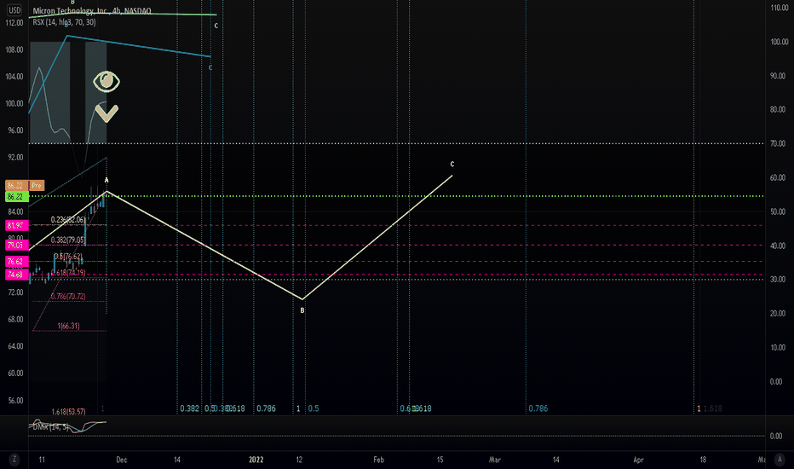Click the downward chevron mark below the eye
The height and width of the screenshot is (469, 794).
pyautogui.click(x=106, y=113)
